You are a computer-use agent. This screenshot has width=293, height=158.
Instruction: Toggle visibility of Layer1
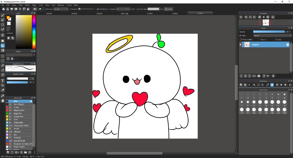coord(240,45)
